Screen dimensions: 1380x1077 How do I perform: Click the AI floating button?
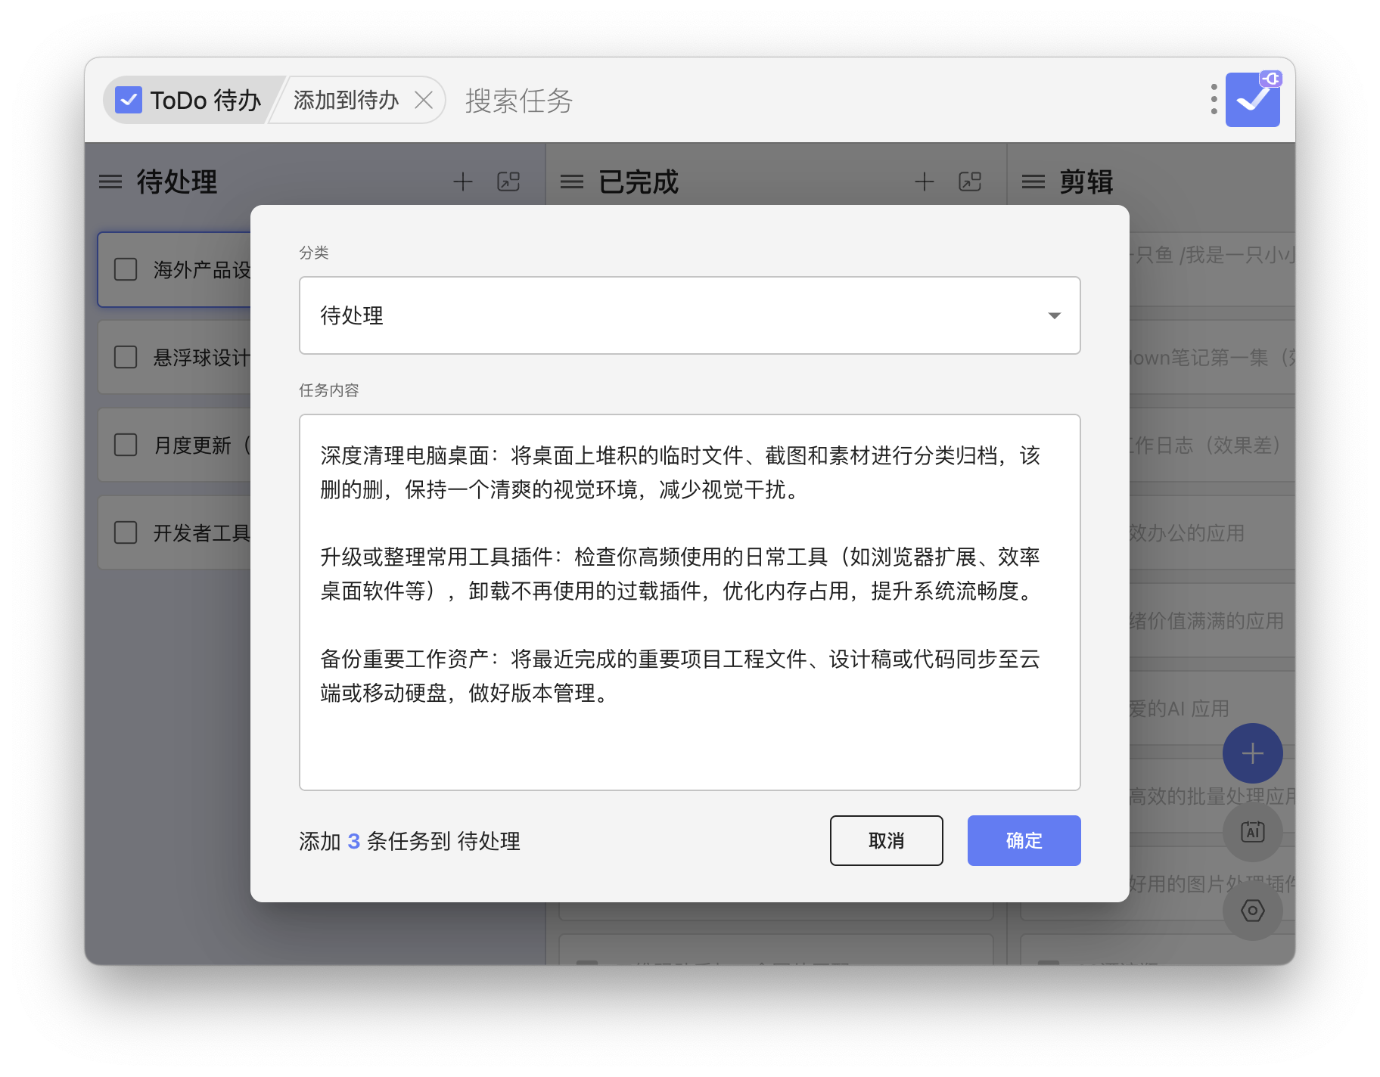click(x=1253, y=832)
